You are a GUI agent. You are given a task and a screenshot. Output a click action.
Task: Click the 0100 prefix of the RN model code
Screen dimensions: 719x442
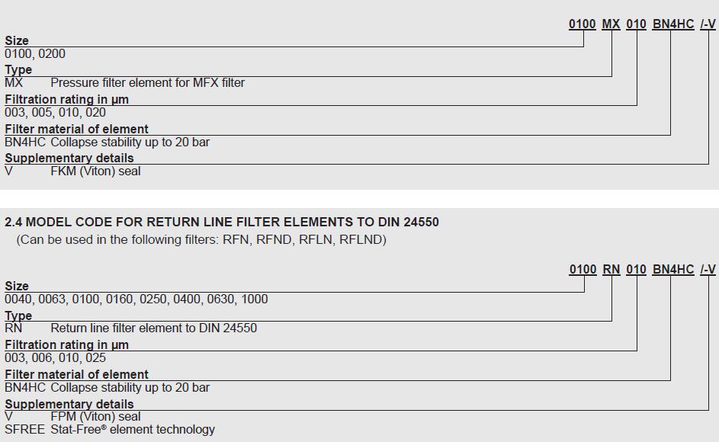pos(583,270)
